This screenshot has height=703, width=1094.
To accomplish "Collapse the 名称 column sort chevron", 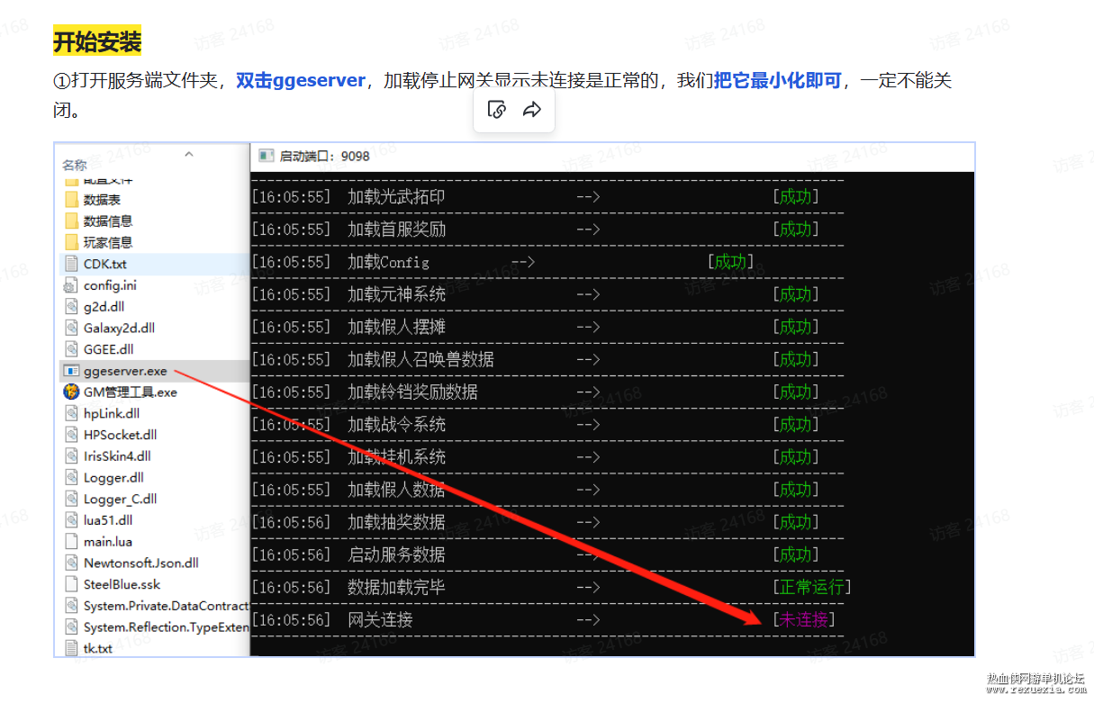I will tap(189, 154).
